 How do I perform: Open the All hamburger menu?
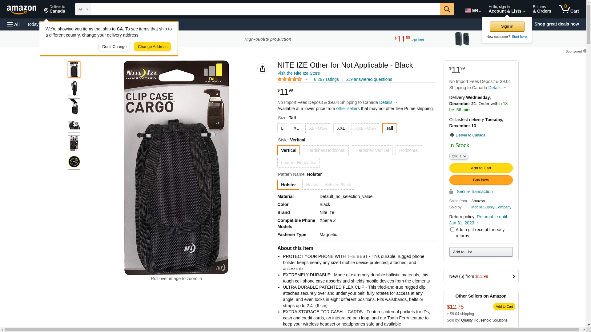click(x=14, y=24)
